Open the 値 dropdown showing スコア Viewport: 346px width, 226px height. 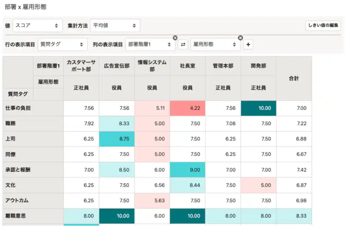(38, 25)
